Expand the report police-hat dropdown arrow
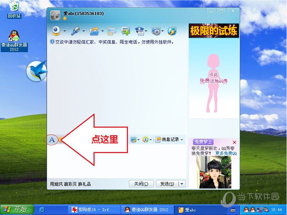 click(x=146, y=31)
